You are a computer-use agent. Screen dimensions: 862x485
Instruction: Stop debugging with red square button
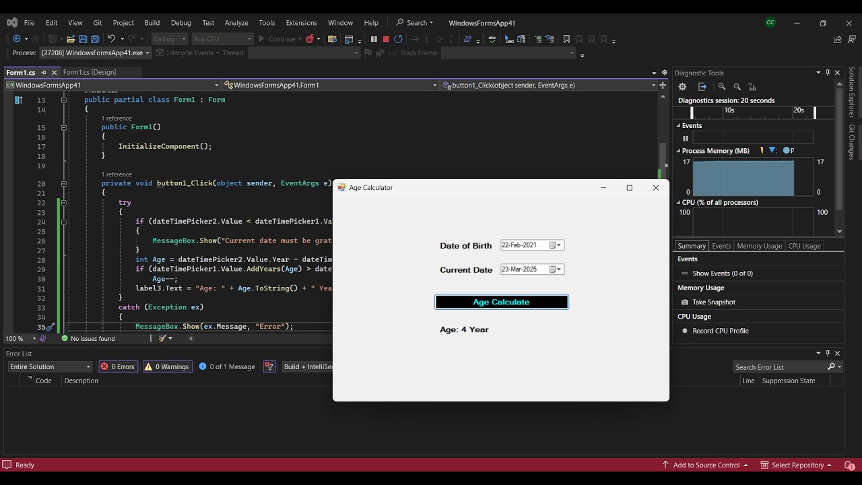click(x=386, y=39)
